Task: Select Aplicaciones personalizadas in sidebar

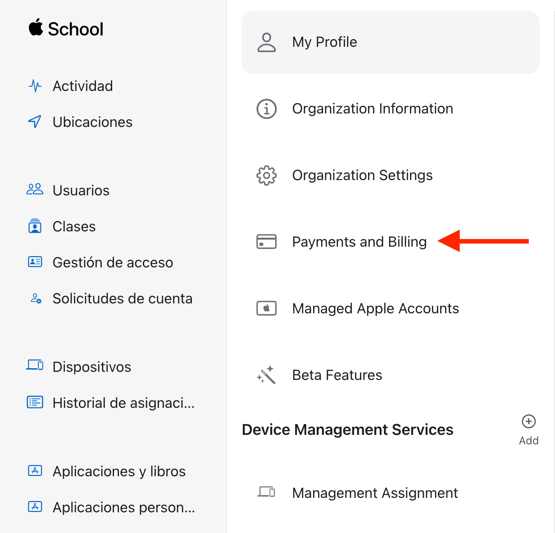Action: [123, 507]
